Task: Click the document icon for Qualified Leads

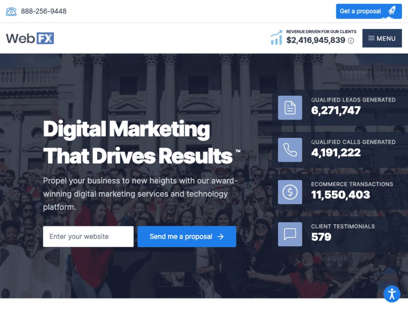Action: (290, 108)
